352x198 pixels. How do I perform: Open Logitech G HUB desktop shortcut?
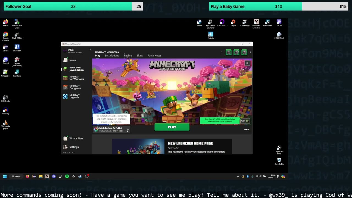point(279,150)
